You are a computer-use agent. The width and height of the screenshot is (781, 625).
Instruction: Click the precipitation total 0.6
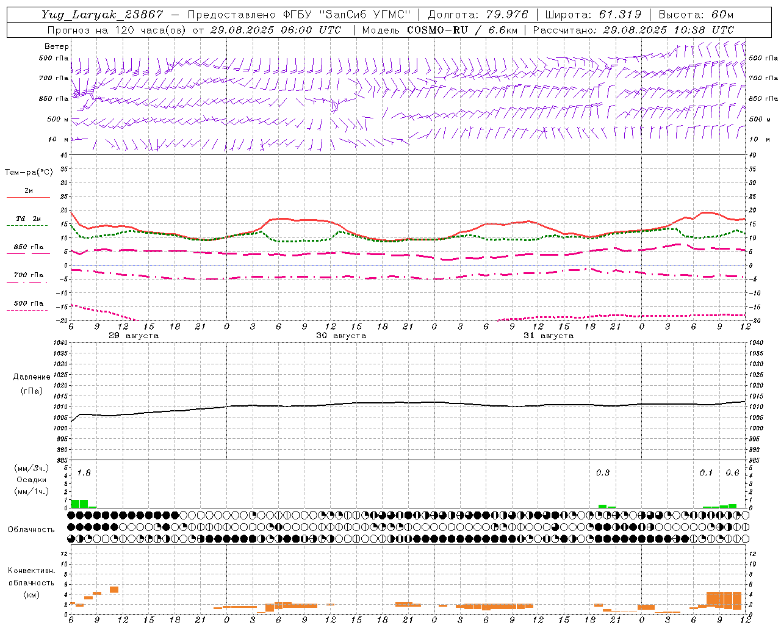[x=732, y=473]
